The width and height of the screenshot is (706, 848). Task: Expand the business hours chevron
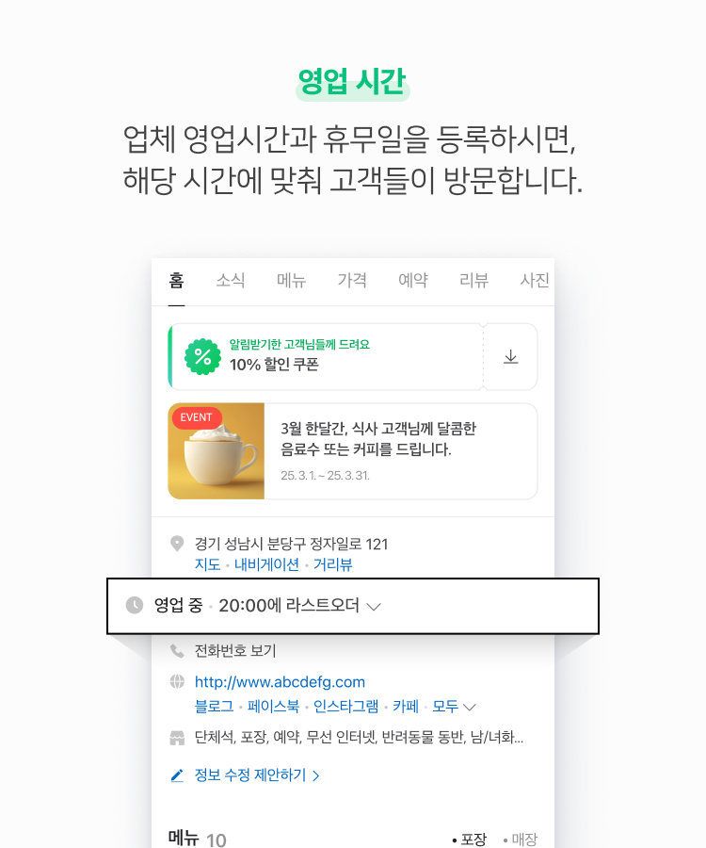click(374, 607)
